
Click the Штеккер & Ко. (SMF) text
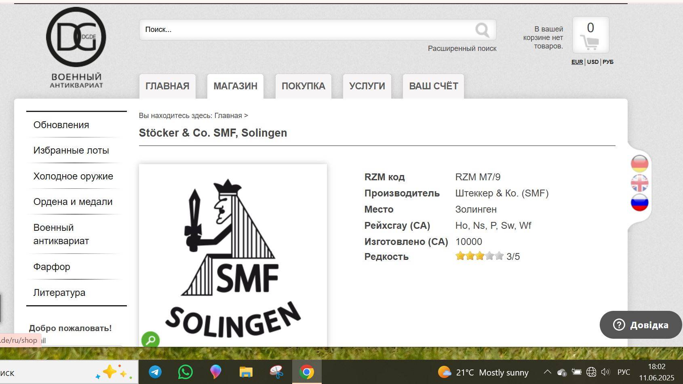[x=502, y=193]
